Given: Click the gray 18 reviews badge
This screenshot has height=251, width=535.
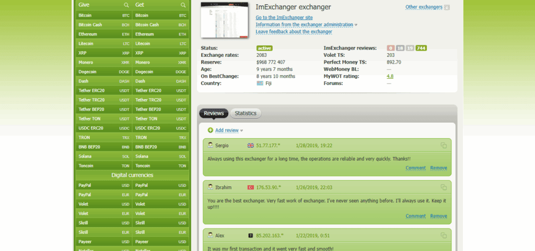Looking at the screenshot, I should point(400,48).
